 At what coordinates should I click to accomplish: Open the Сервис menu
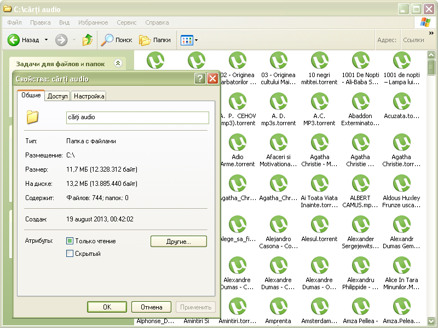point(126,22)
